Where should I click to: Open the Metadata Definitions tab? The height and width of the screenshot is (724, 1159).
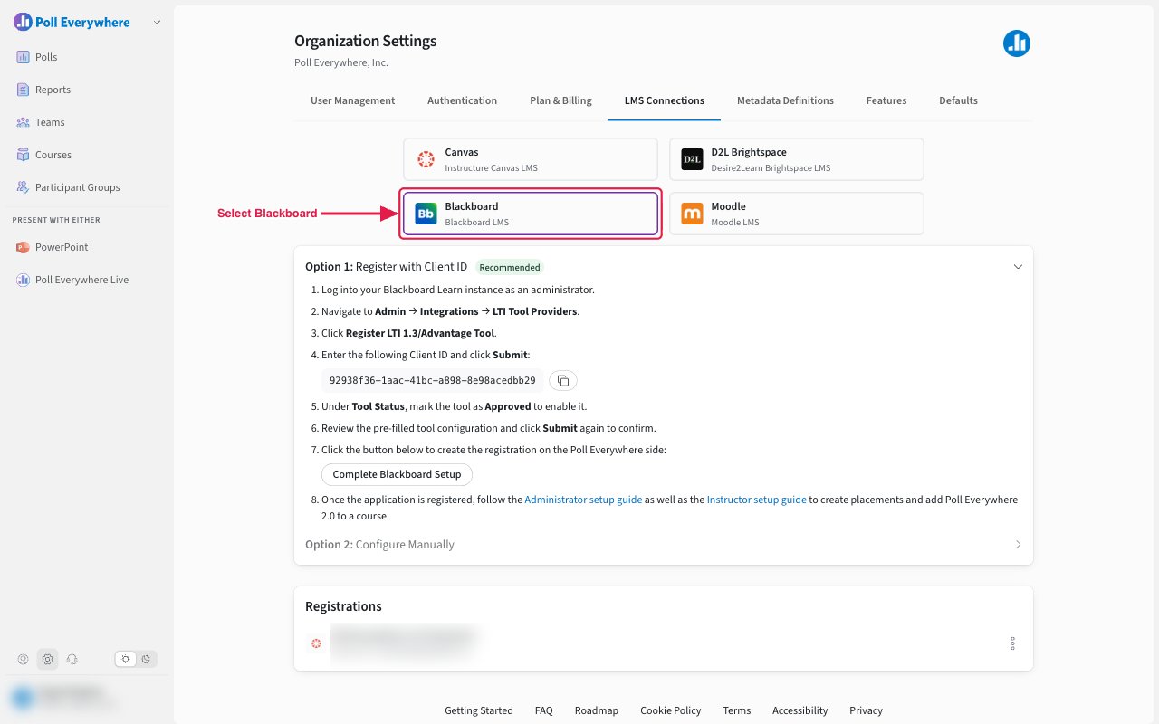tap(785, 100)
